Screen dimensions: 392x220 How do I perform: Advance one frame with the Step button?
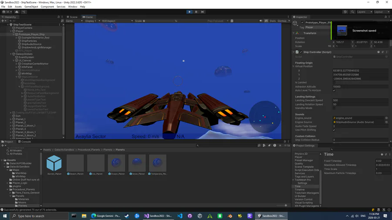point(203,12)
